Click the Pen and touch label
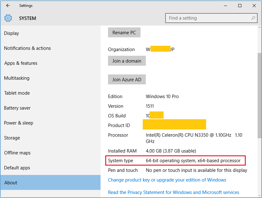 point(123,170)
